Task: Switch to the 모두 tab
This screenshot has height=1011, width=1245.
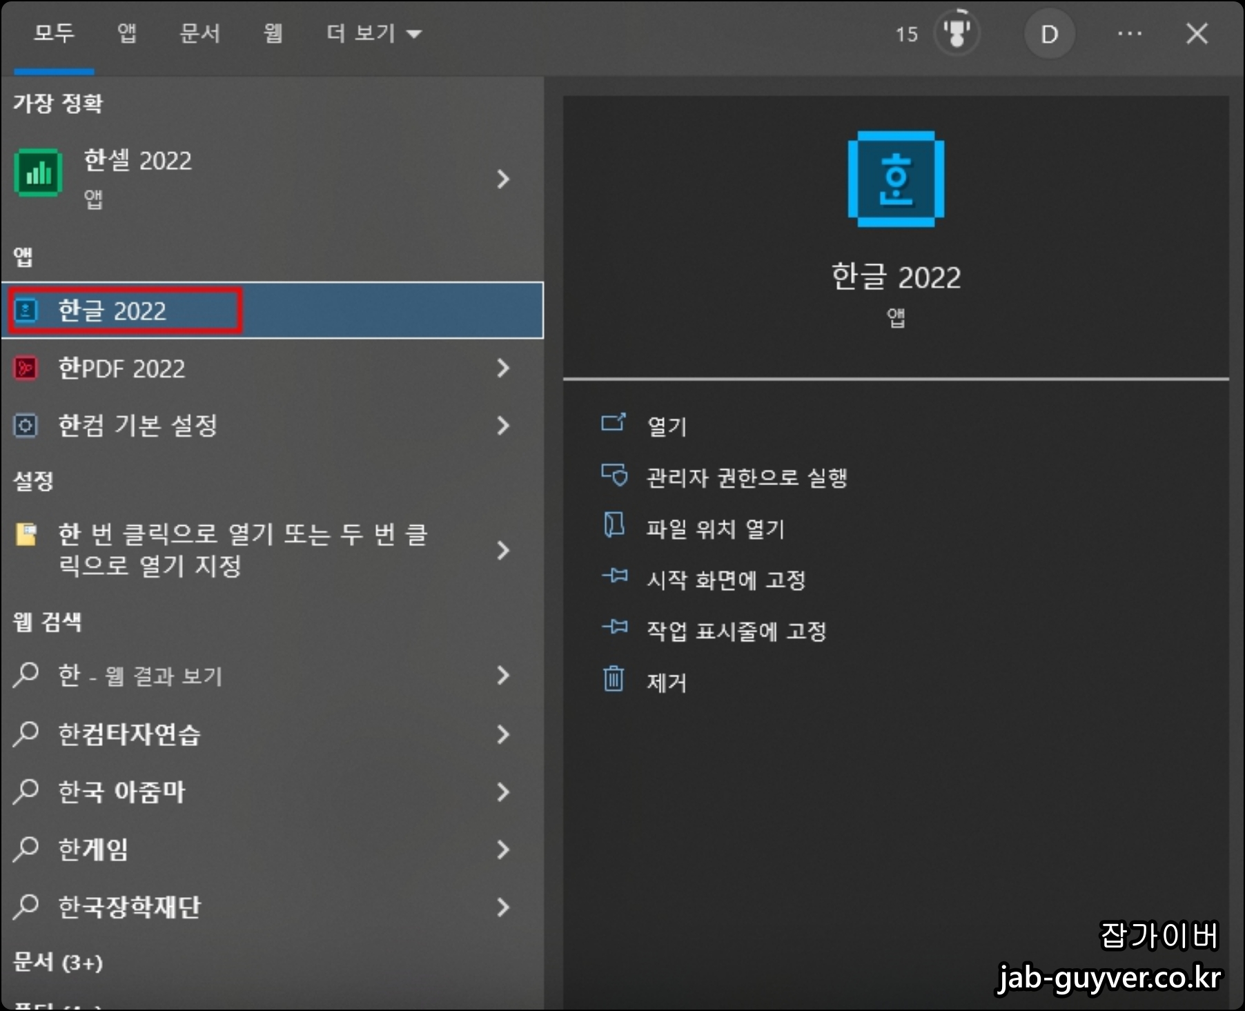Action: pyautogui.click(x=55, y=32)
